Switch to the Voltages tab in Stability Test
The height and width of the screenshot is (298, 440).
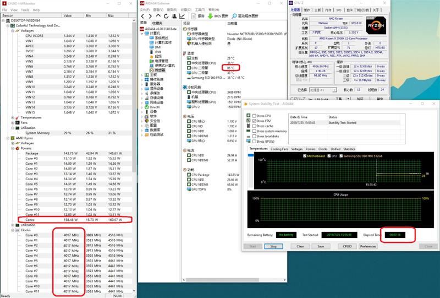(x=297, y=149)
